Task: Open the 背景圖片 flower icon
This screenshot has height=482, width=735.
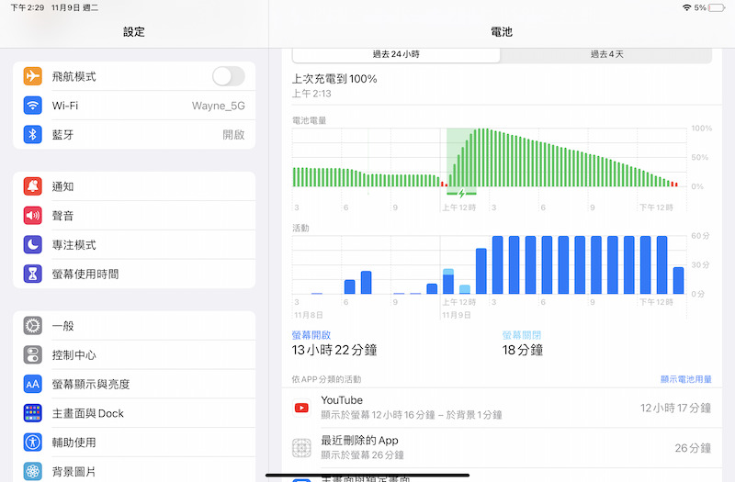Action: click(x=33, y=471)
